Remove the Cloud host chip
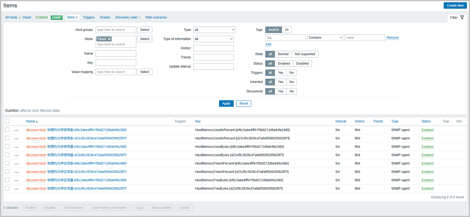The image size is (470, 217). tap(109, 39)
